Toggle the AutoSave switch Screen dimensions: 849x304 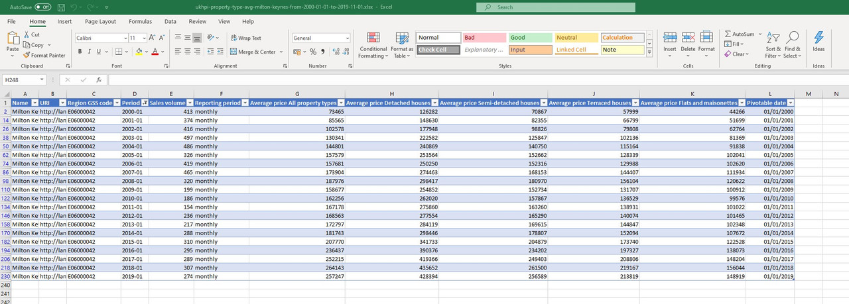(x=43, y=7)
